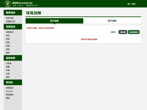Go to 財政 page

(x=8, y=36)
